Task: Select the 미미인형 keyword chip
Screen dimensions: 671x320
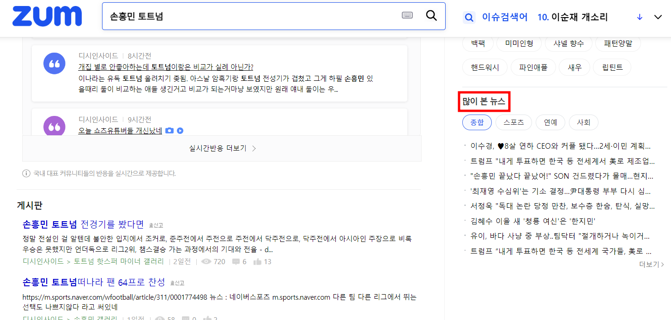Action: point(519,43)
